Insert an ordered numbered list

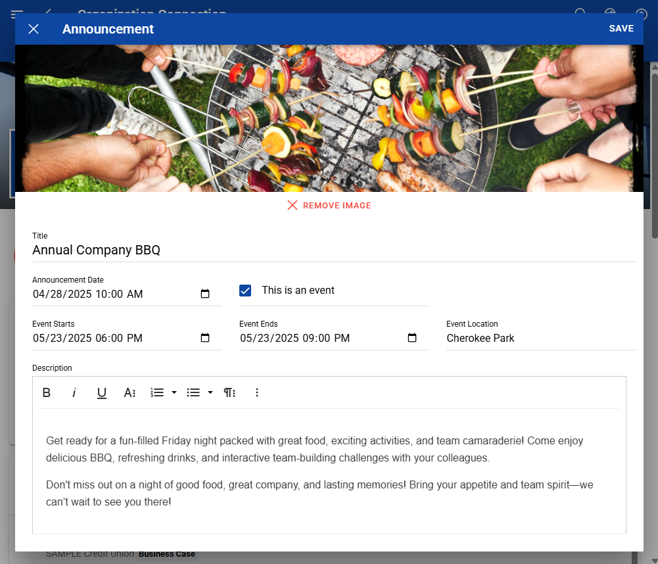tap(157, 392)
